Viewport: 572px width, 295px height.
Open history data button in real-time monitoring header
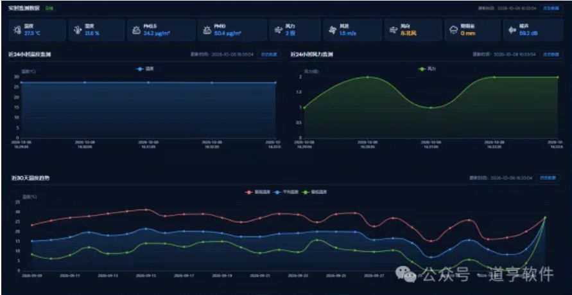tap(551, 8)
